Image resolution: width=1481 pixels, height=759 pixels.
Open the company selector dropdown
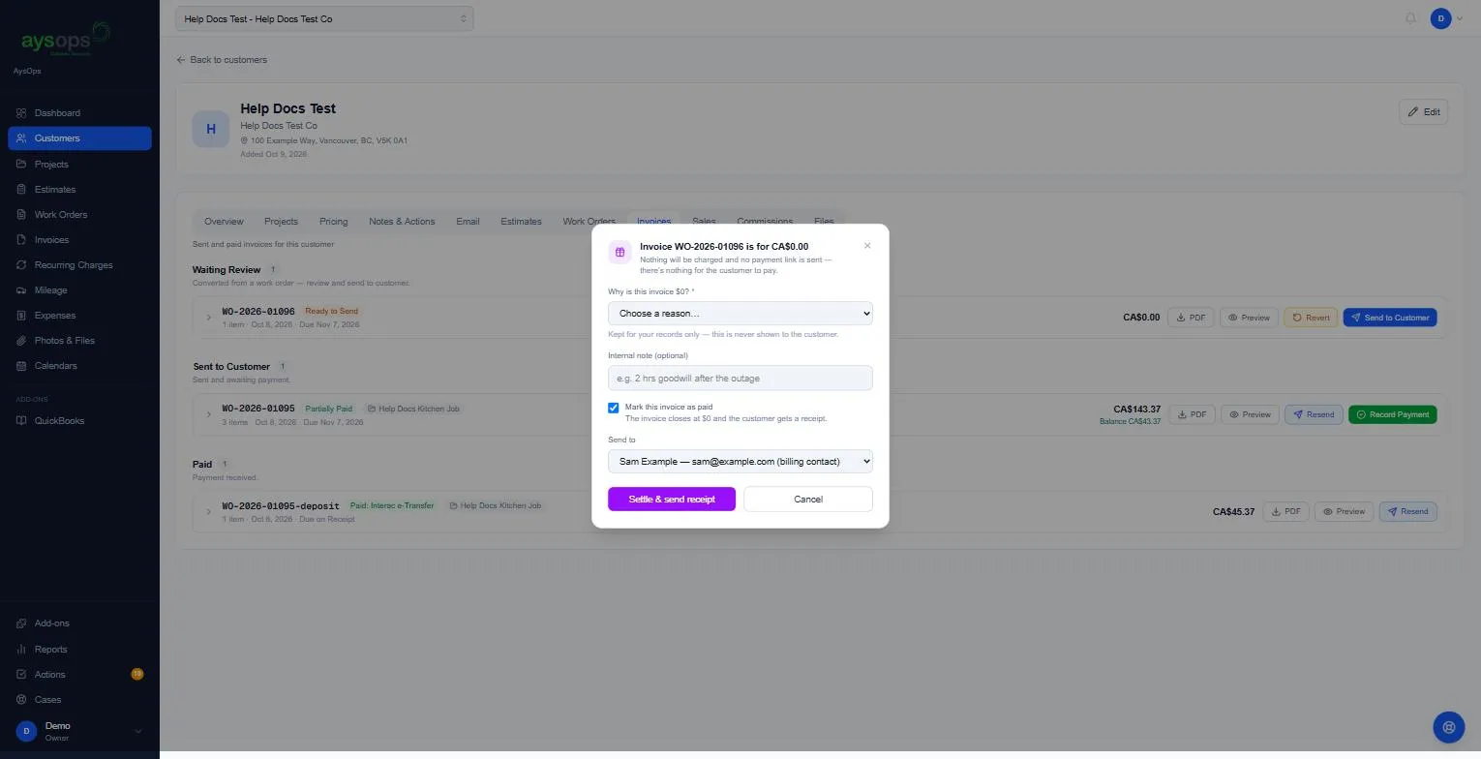(x=324, y=18)
